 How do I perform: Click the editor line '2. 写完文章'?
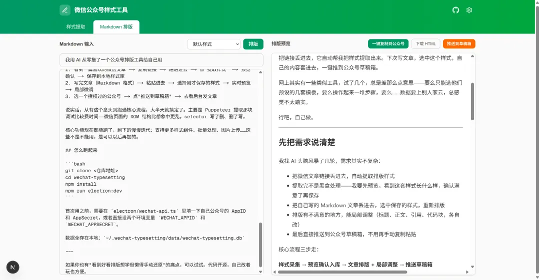pos(158,86)
